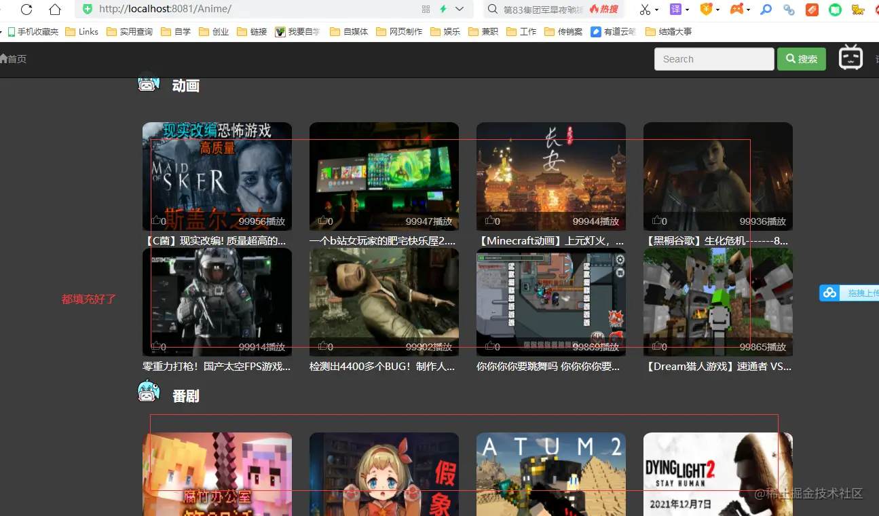This screenshot has height=516, width=879.
Task: Click the mascot icon beside 动画 heading
Action: [x=149, y=84]
